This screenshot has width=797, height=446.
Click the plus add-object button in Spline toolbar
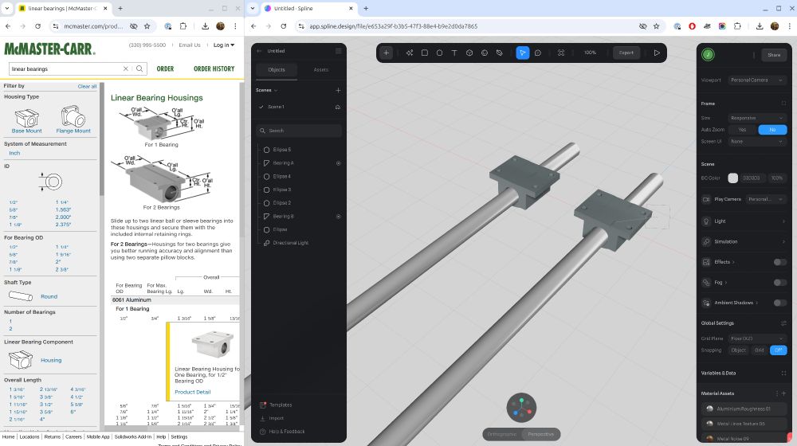pyautogui.click(x=387, y=53)
